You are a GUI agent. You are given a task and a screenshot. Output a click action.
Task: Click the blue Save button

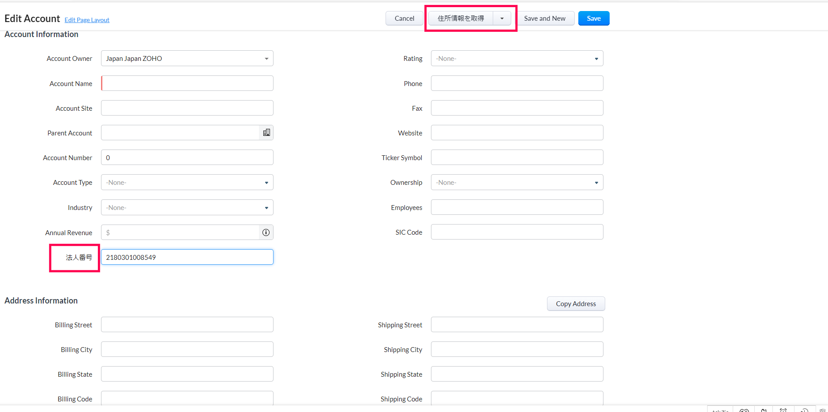pyautogui.click(x=593, y=19)
